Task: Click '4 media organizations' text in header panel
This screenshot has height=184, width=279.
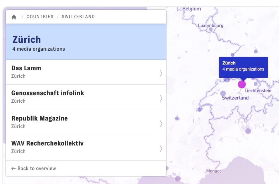Action: pos(38,49)
